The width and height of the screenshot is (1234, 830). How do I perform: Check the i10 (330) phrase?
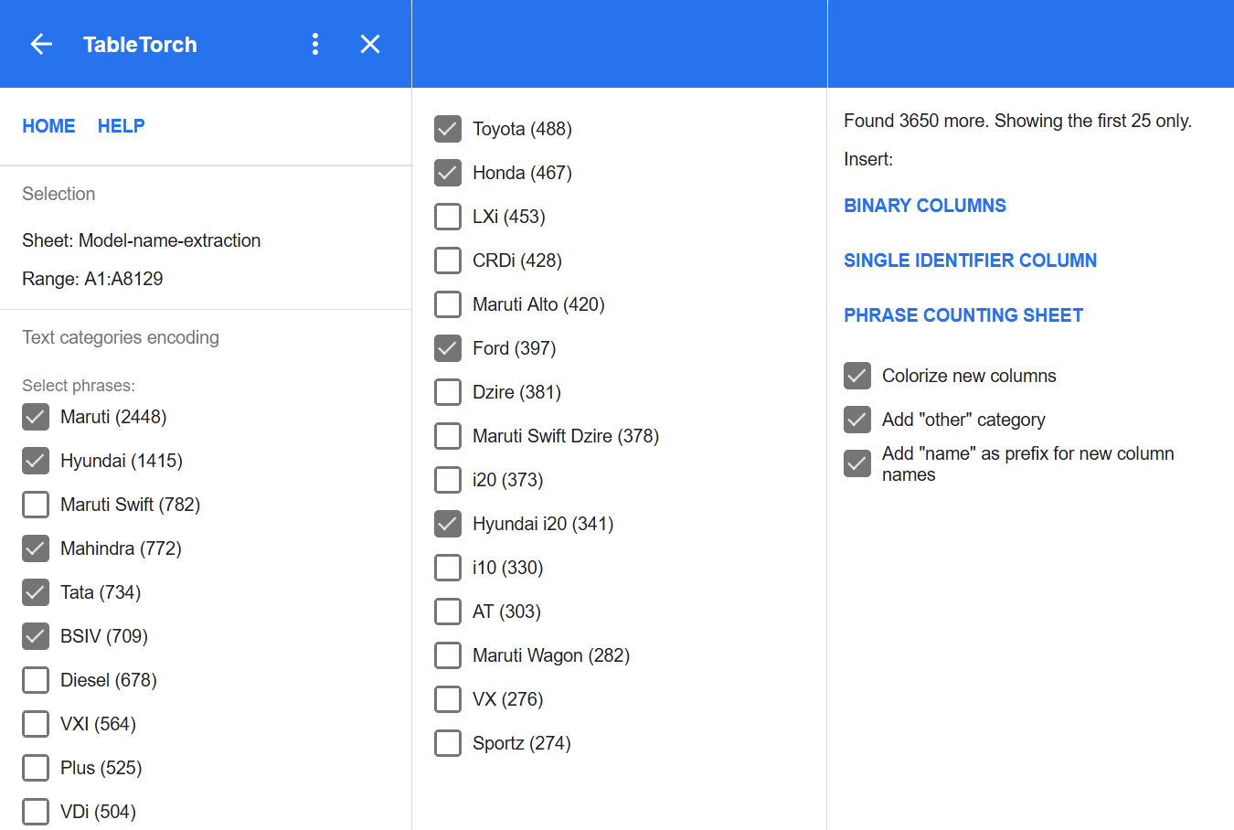point(448,568)
